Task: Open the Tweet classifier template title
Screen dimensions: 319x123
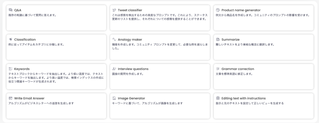Action: 130,10
